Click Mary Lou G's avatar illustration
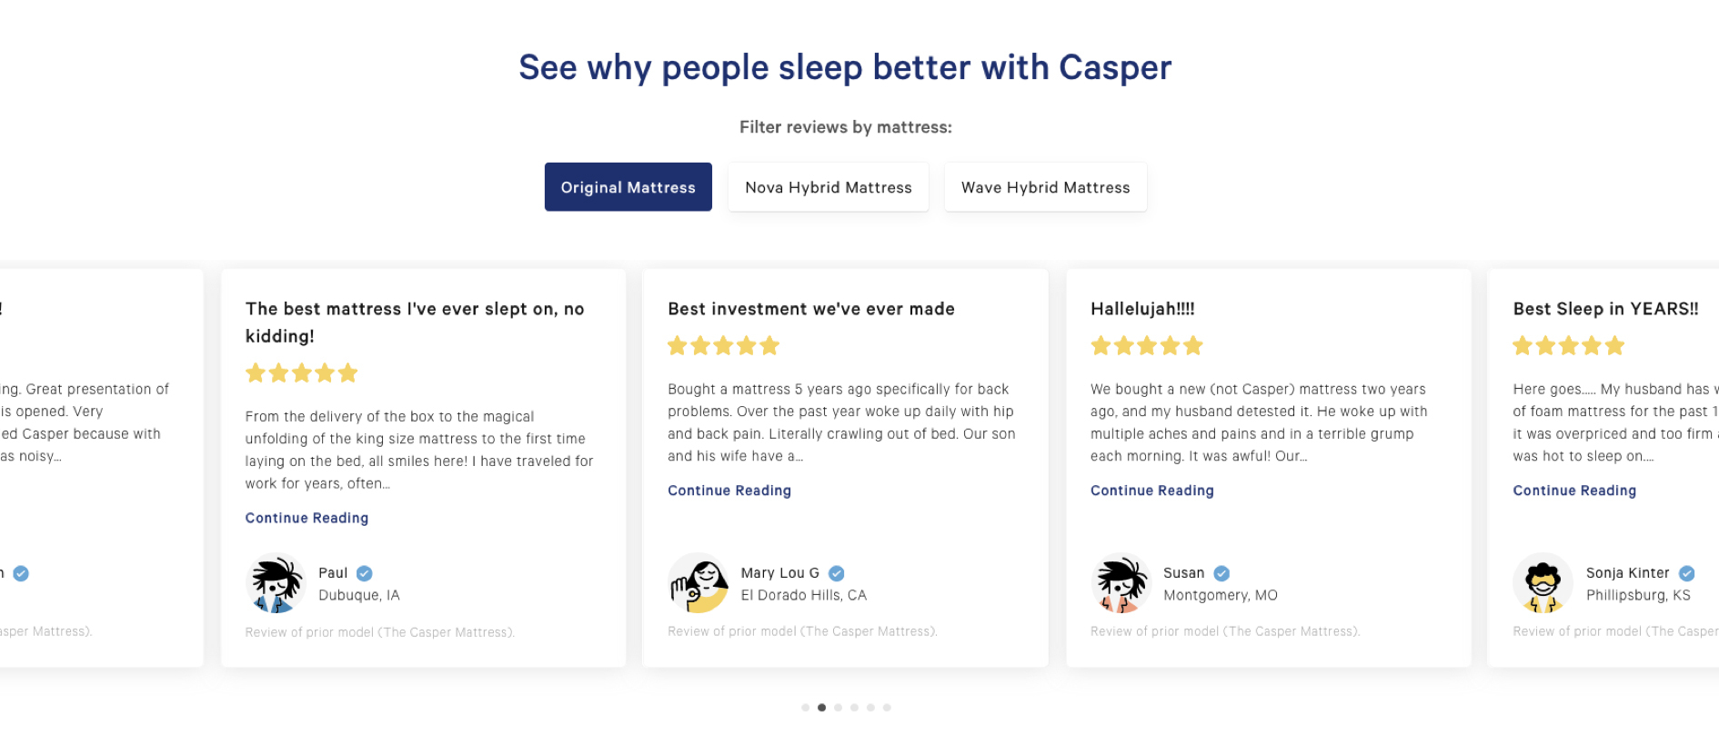The width and height of the screenshot is (1719, 734). (698, 583)
